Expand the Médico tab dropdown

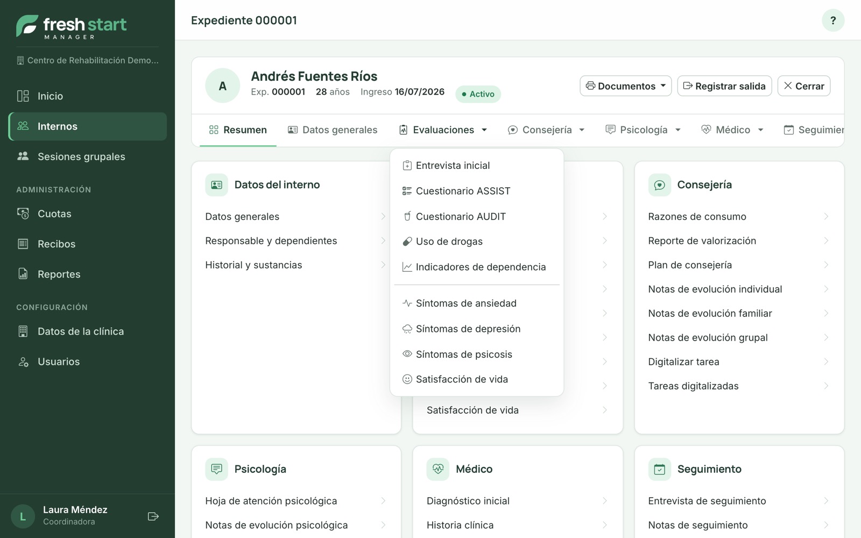click(732, 130)
